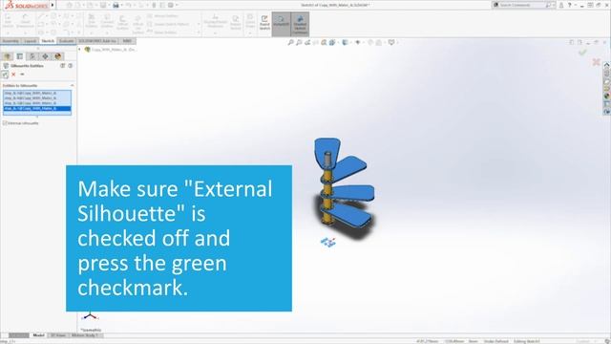Open the FeatureManager design tree tab
611x344 pixels.
8,56
